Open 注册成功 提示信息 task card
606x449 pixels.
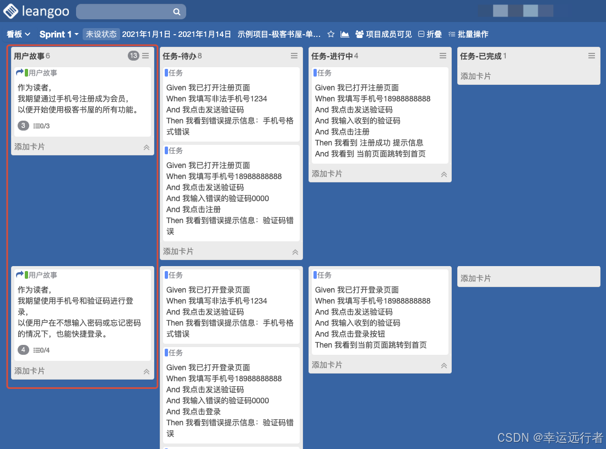click(x=380, y=115)
